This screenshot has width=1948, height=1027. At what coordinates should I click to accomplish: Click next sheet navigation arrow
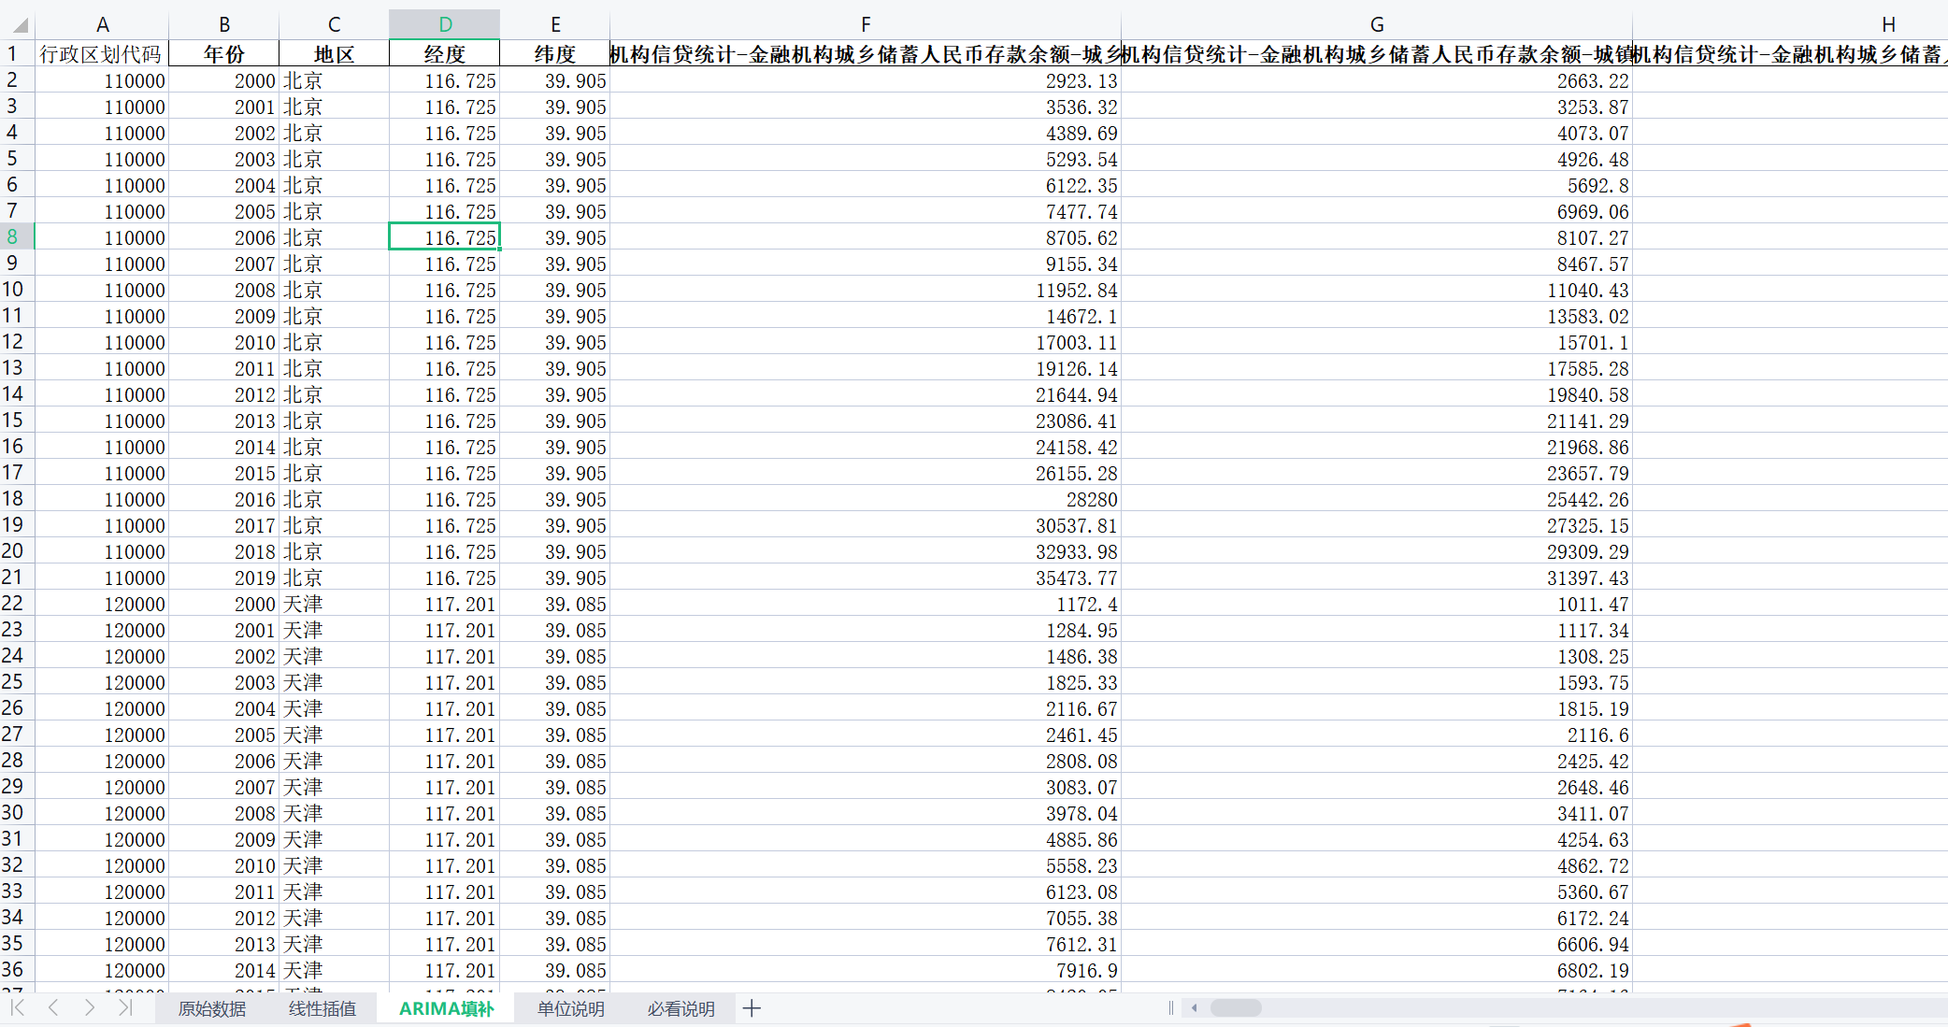(x=90, y=1007)
